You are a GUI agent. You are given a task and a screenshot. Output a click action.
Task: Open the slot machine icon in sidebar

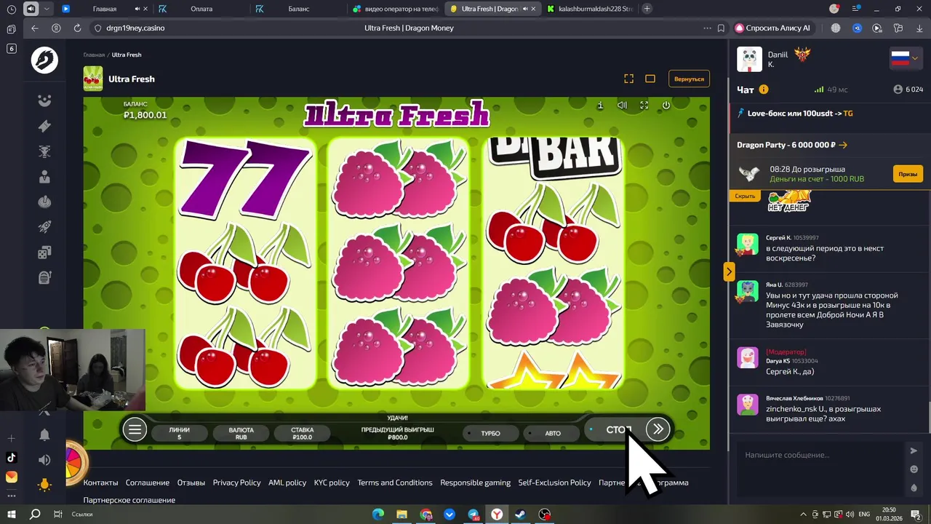pos(44,277)
